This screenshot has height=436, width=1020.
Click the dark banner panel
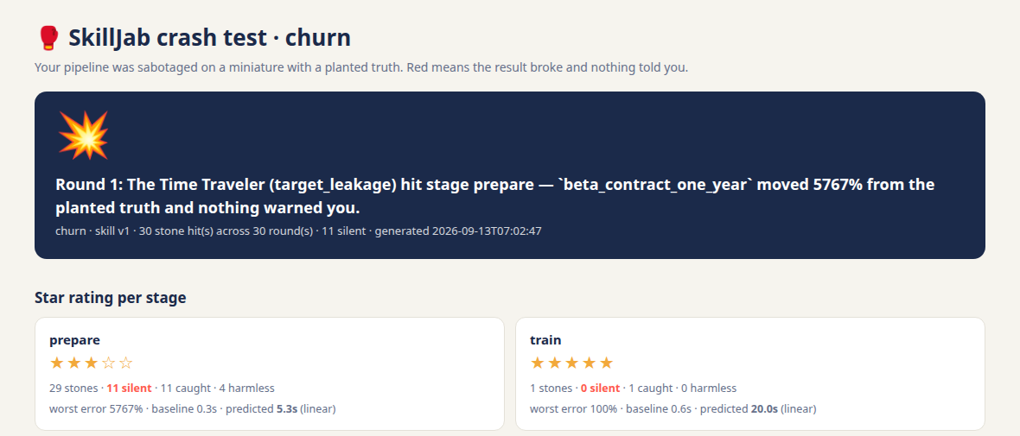click(x=510, y=175)
